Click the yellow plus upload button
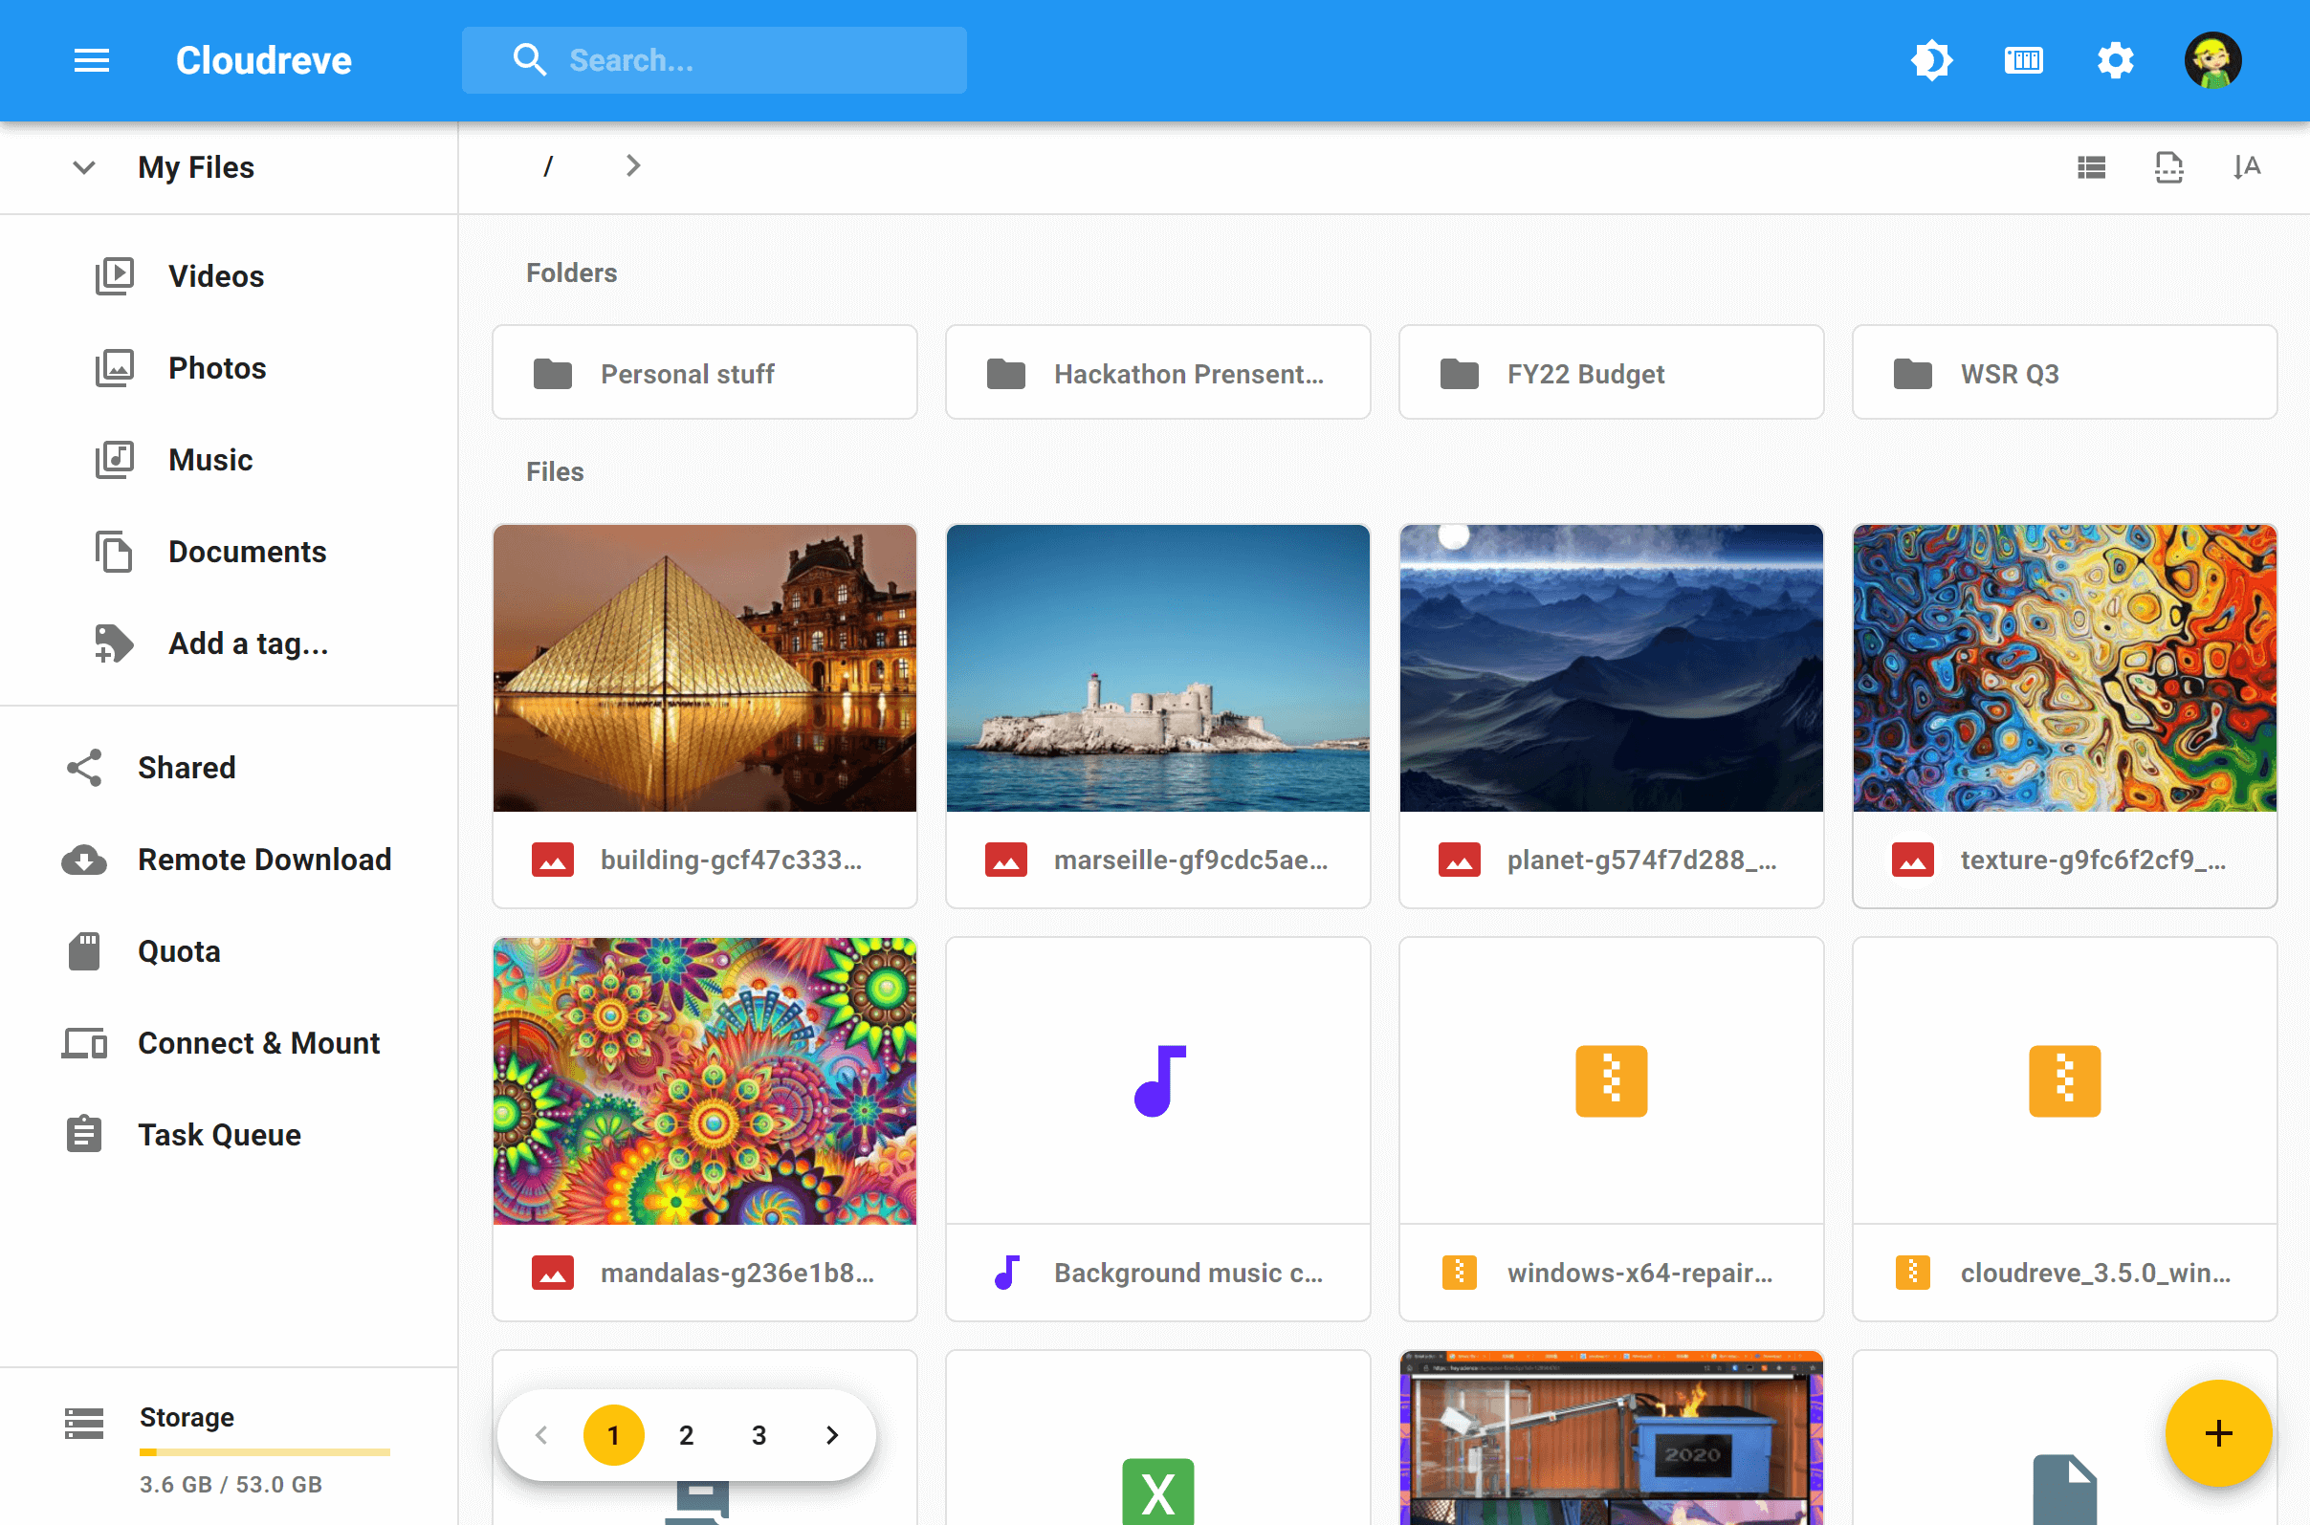 [2217, 1432]
